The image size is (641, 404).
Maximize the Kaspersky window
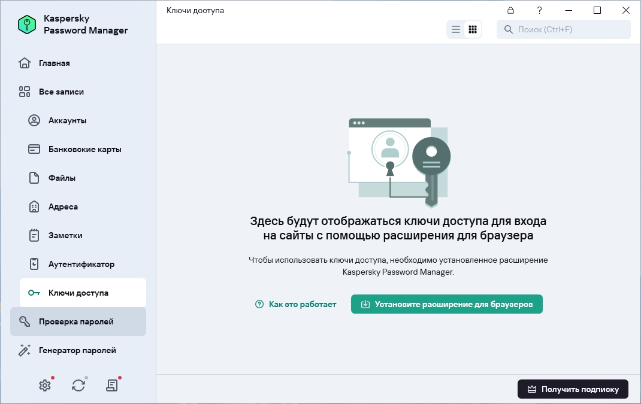tap(597, 10)
